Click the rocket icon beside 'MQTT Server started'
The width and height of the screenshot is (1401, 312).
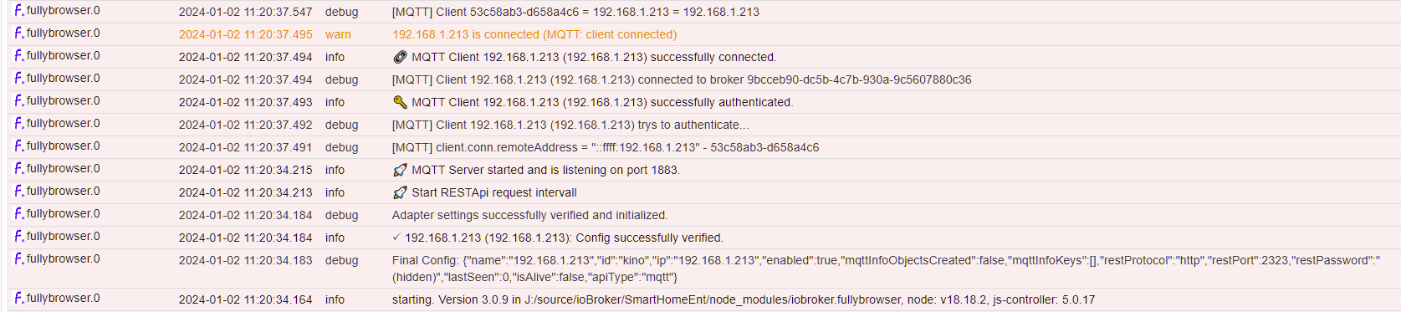tap(400, 170)
